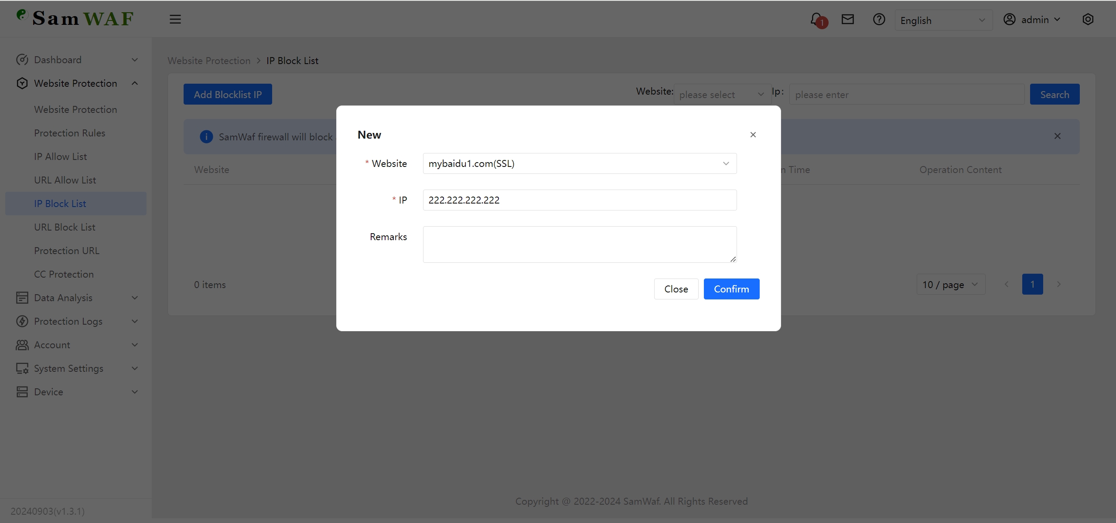Open the mail envelope icon
The height and width of the screenshot is (523, 1116).
coord(847,19)
